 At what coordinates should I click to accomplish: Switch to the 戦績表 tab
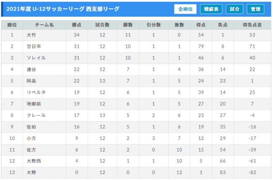coord(211,9)
